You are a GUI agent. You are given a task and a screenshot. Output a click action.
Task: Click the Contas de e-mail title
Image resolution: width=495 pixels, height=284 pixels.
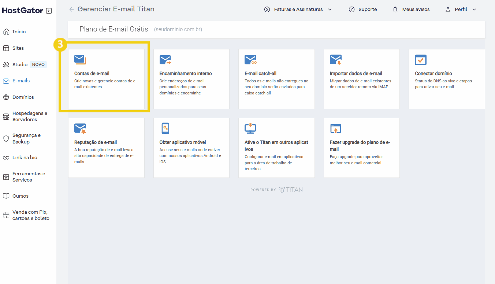tap(92, 74)
